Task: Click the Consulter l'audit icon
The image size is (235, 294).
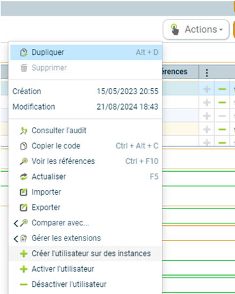Action: pos(23,131)
